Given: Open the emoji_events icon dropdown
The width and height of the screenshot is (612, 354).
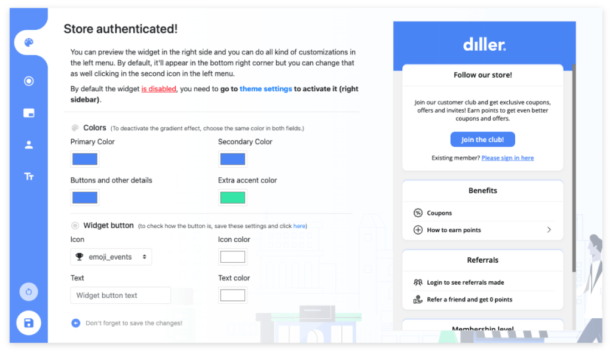Looking at the screenshot, I should point(111,256).
